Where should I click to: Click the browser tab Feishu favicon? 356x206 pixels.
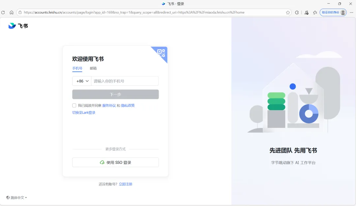[163, 4]
